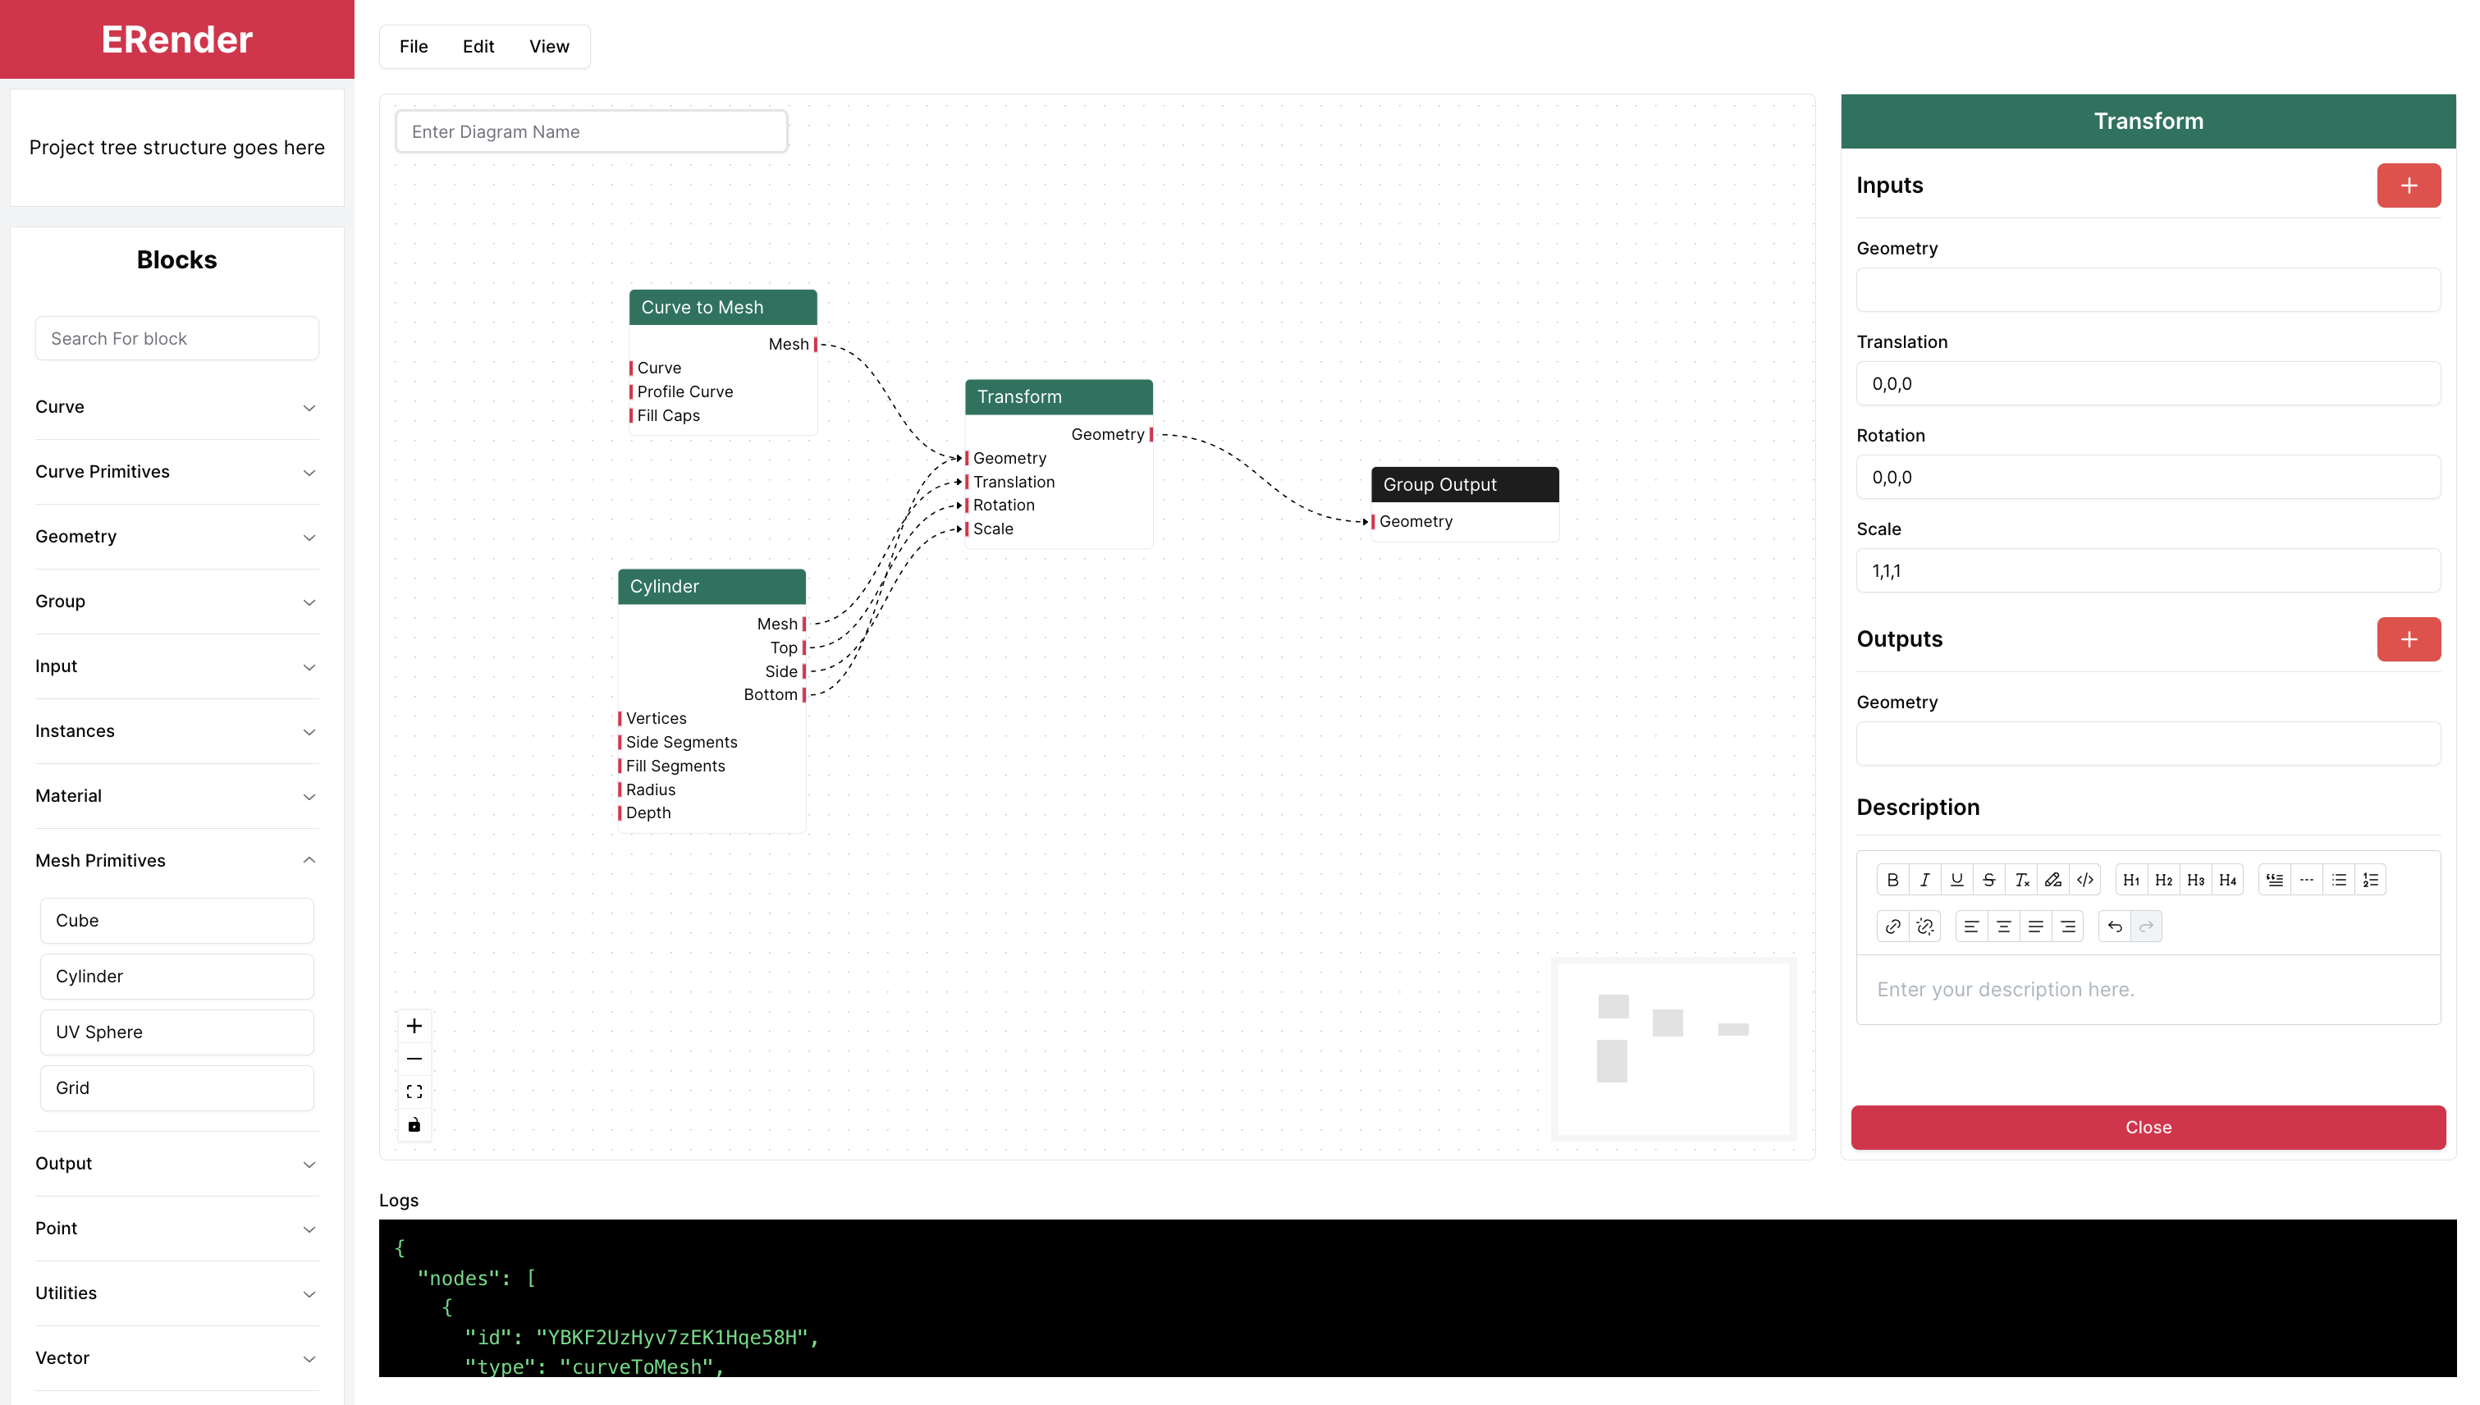Expand the Curve Primitives block category
Screen dimensions: 2480x1405
click(x=176, y=472)
